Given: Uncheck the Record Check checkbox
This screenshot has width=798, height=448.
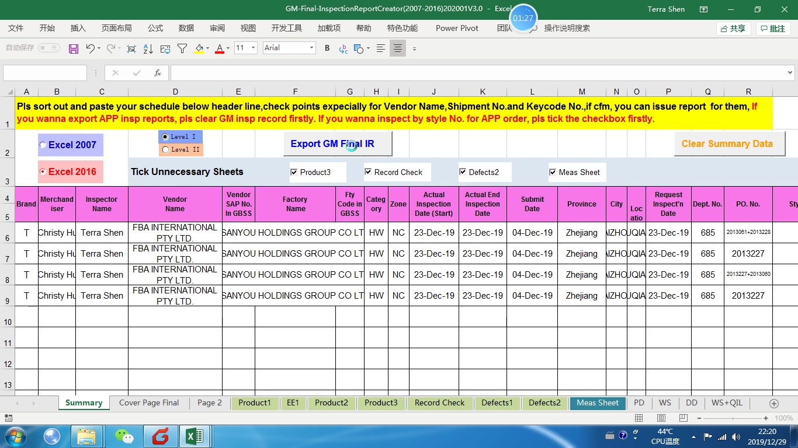Looking at the screenshot, I should 368,171.
